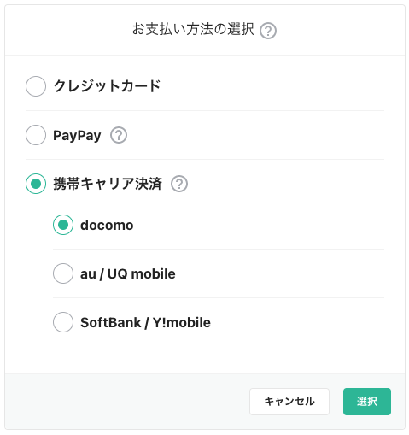Open help icon beside お支払い方法の選択 title
Viewport: 409px width, 435px height.
pos(268,31)
